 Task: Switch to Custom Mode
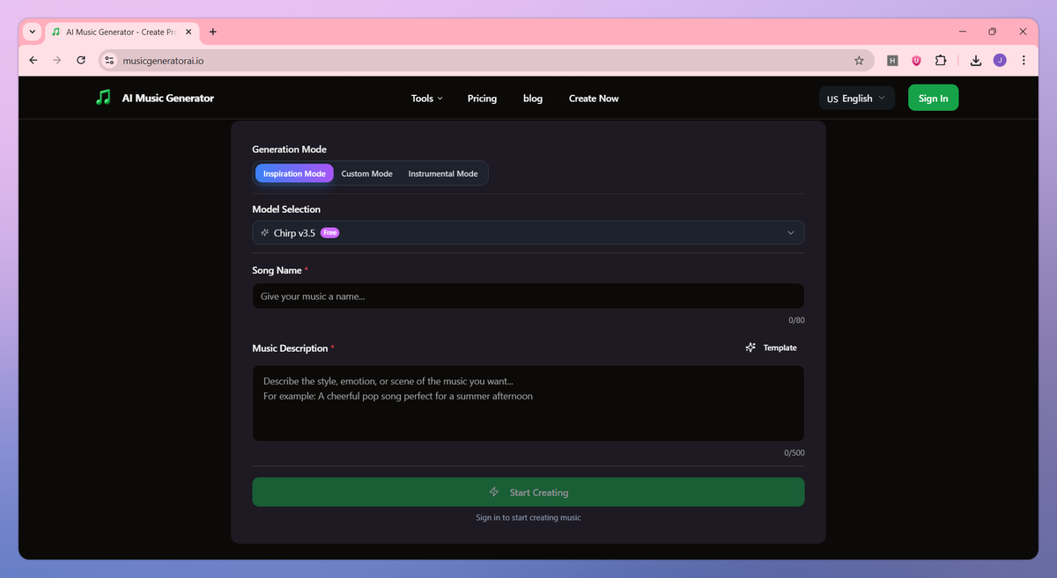pyautogui.click(x=367, y=173)
